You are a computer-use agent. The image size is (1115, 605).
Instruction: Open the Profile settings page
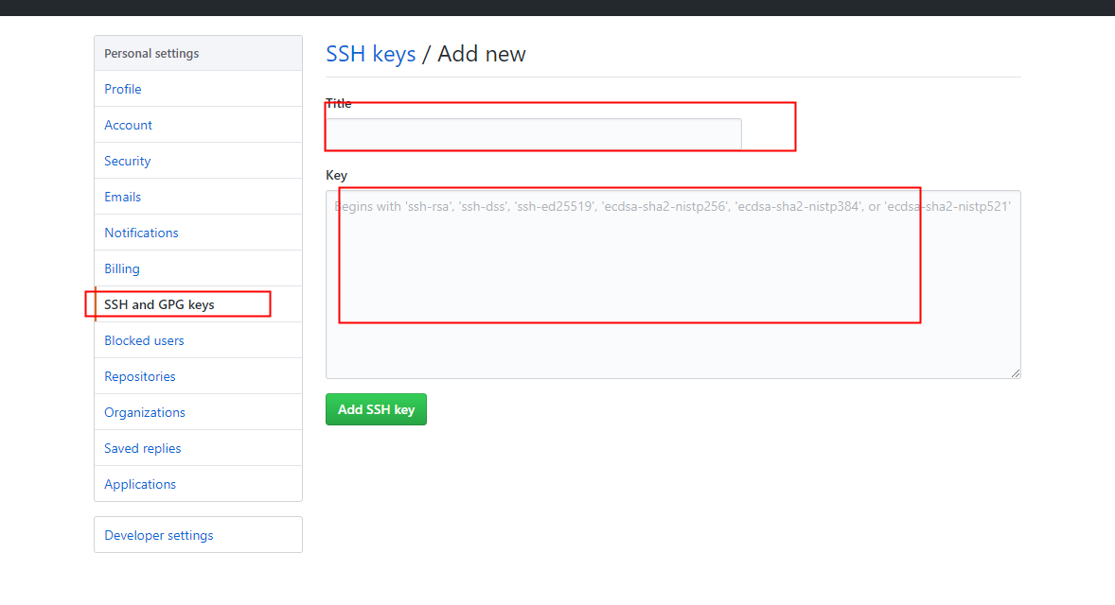(x=123, y=89)
